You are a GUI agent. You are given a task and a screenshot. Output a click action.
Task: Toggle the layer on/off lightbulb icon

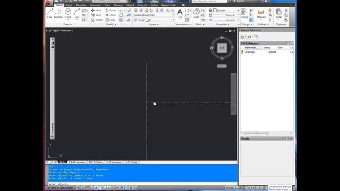coord(135,20)
